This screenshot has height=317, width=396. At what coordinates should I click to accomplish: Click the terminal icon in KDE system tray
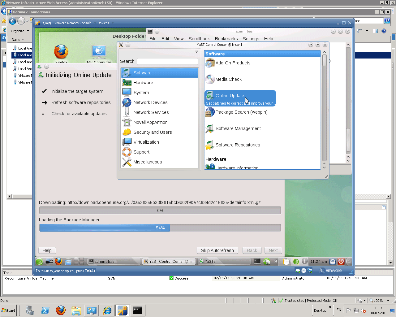point(257,261)
